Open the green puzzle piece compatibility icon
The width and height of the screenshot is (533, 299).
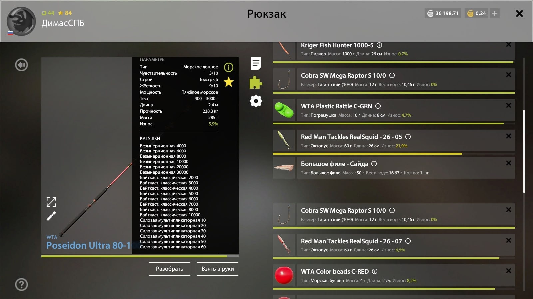(256, 82)
